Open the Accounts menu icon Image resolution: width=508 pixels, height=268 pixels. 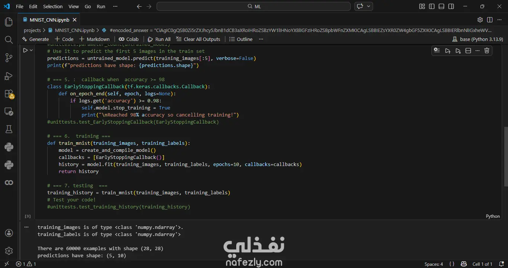point(9,233)
